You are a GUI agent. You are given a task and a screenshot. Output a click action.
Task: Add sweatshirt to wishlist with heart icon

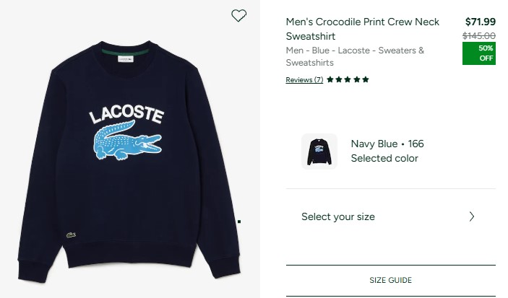[x=238, y=15]
